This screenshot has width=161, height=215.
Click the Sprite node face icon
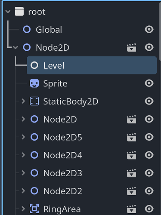coord(34,83)
